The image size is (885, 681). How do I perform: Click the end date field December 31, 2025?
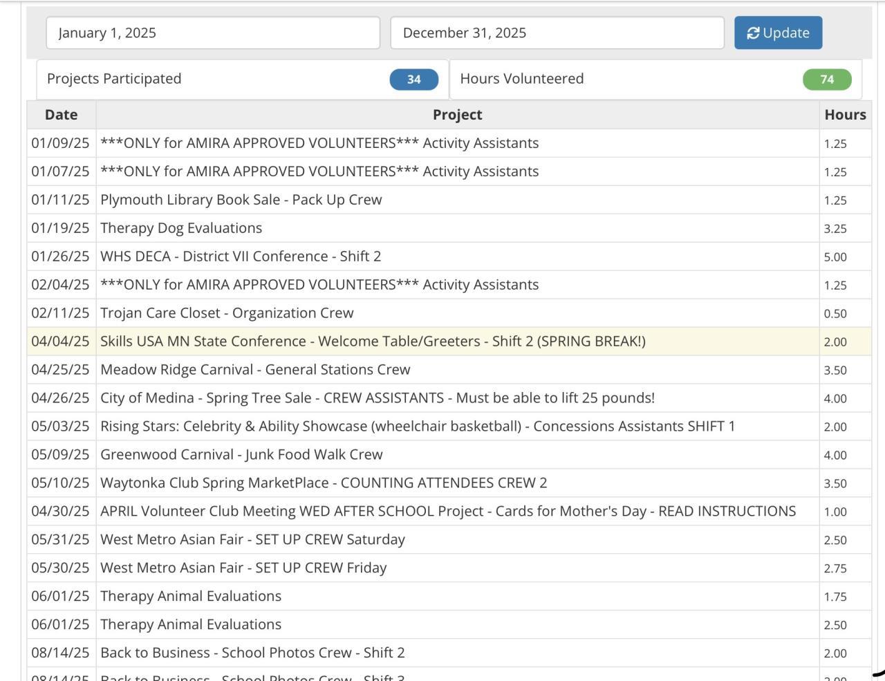coord(557,33)
